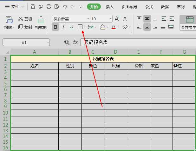196x151 pixels.
Task: Switch to the 页面布局 tab
Action: coord(129,7)
